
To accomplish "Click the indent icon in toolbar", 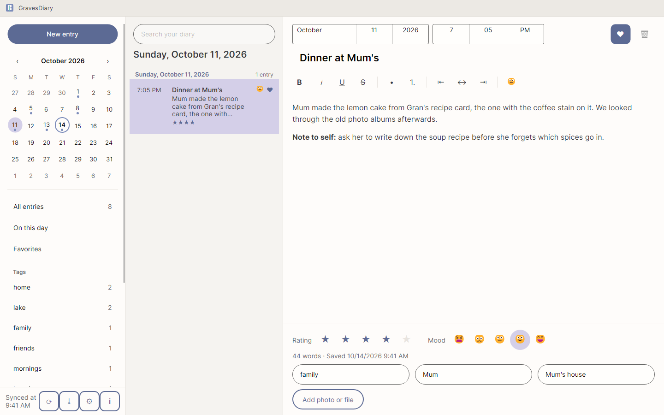I will click(x=483, y=82).
